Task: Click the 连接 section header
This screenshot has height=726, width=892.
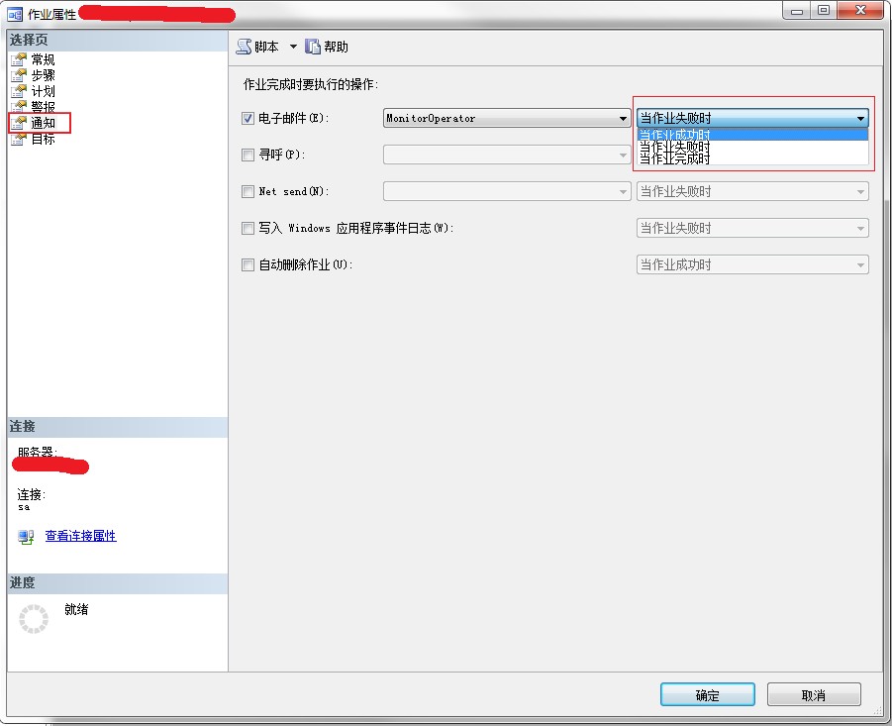Action: click(117, 427)
